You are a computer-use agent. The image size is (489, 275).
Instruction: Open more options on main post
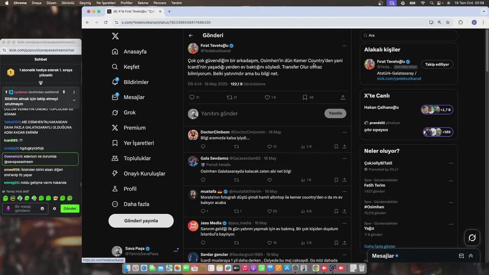344,46
